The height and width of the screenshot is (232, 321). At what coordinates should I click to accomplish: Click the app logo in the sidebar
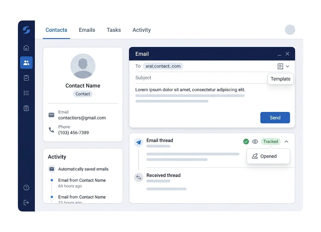(x=26, y=30)
